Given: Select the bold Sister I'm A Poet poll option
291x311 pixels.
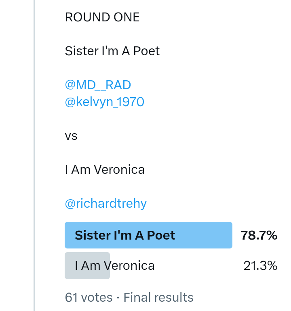Looking at the screenshot, I should pos(125,235).
